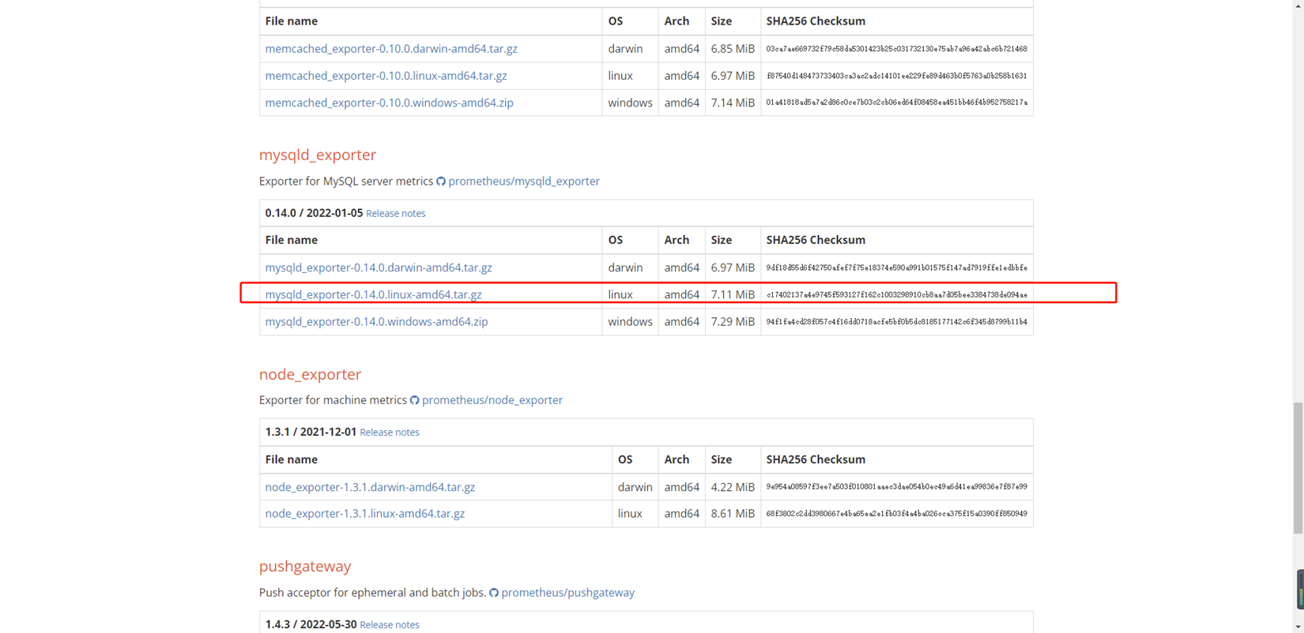Click the mysqld_exporter section heading
The image size is (1304, 633).
317,155
